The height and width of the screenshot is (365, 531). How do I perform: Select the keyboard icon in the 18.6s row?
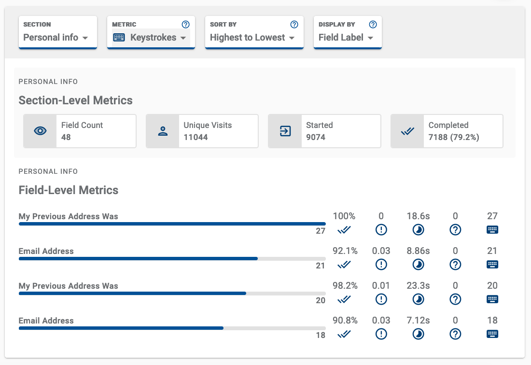(x=492, y=230)
